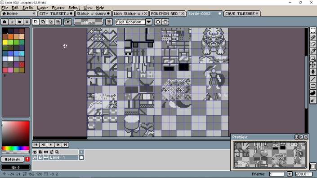Open the Layer menu
The image size is (317, 178).
click(42, 8)
